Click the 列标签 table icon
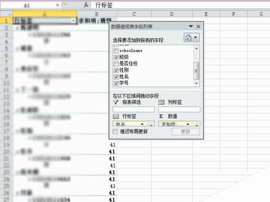Viewport: 270px width, 202px height. [x=161, y=102]
